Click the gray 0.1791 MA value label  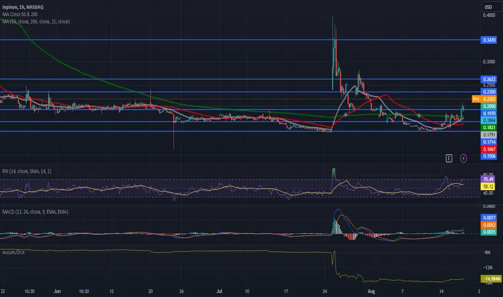point(489,135)
